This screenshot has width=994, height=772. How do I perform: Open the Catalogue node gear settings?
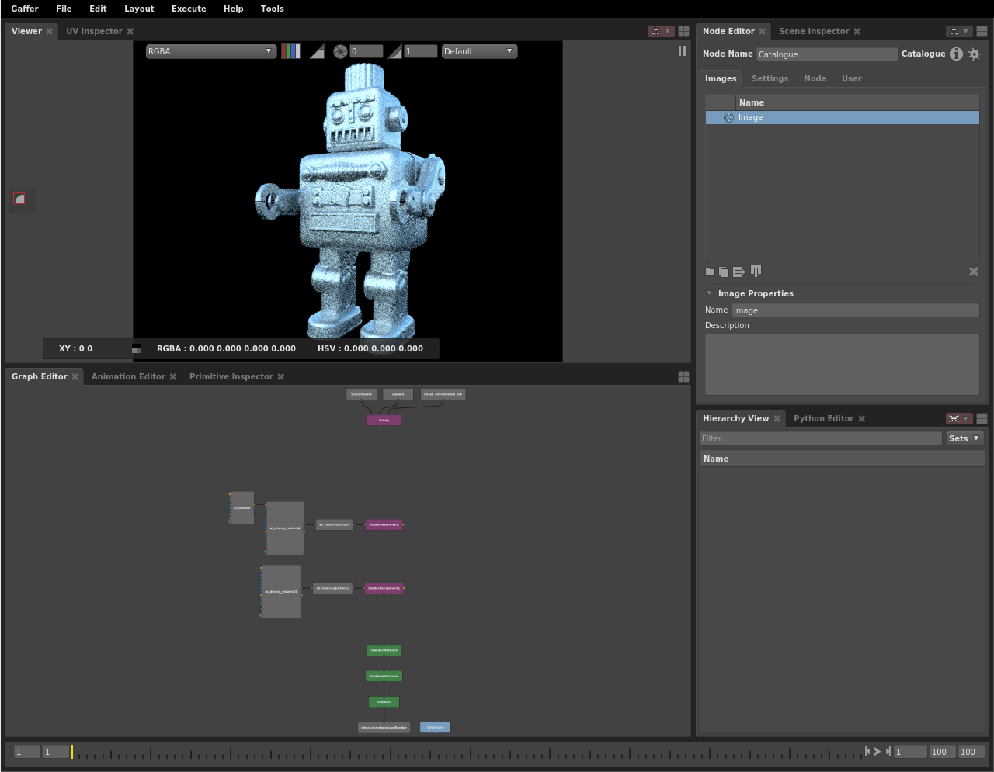[974, 54]
